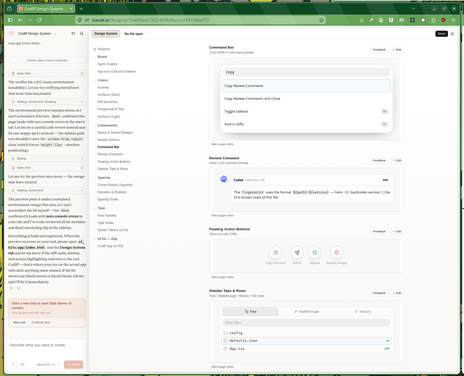Screen dimensions: 464x376
Task: Open the Readme page
Action: tap(104, 49)
